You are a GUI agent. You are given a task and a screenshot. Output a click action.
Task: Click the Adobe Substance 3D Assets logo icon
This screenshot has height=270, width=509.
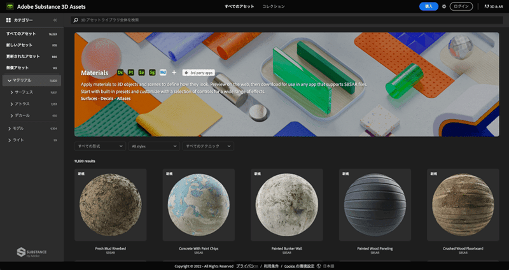coord(10,6)
